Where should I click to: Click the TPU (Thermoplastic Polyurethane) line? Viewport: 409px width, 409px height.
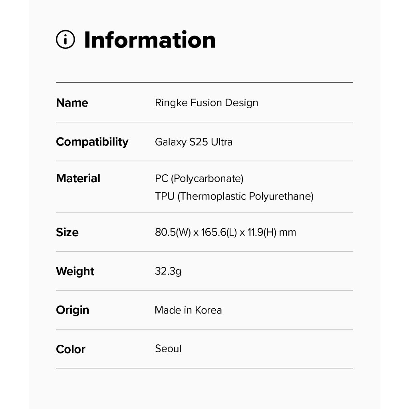[234, 197]
